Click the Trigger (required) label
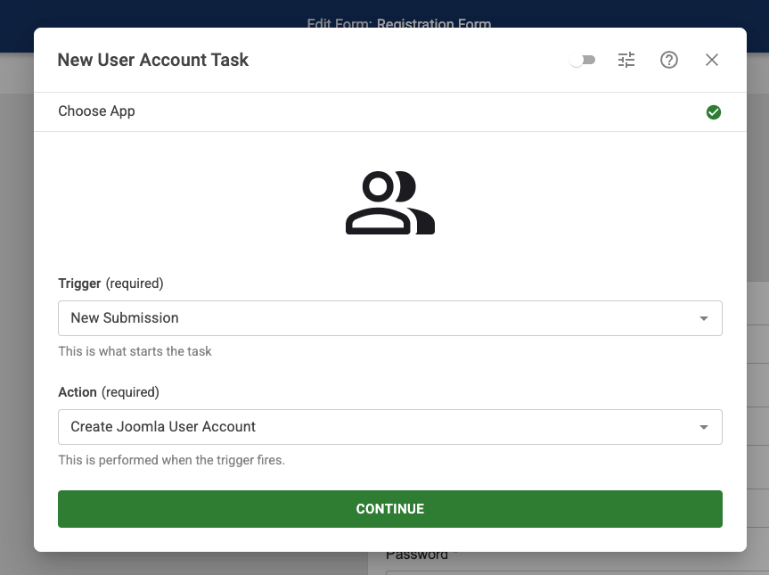Screen dimensions: 769x575 tap(110, 283)
